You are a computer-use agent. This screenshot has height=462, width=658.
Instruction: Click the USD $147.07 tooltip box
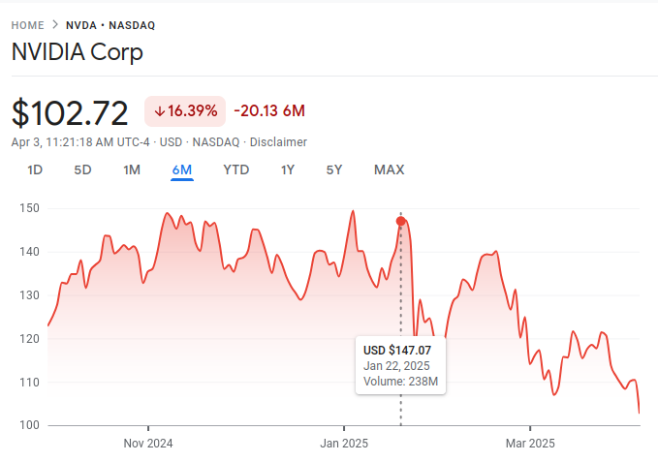pyautogui.click(x=400, y=365)
